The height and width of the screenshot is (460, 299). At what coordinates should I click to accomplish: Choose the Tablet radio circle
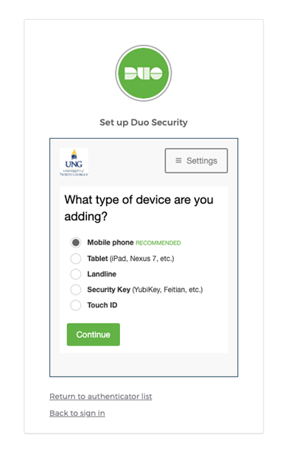(76, 259)
